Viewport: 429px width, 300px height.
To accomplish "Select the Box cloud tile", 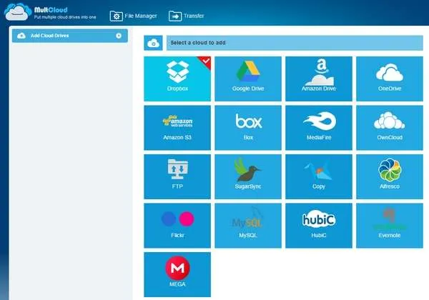I will tap(248, 128).
